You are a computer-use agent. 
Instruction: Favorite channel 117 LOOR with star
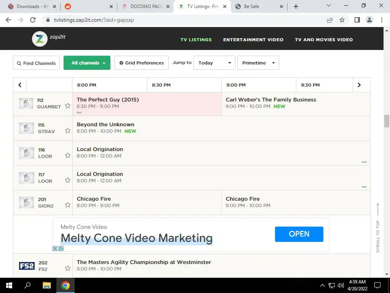[68, 180]
